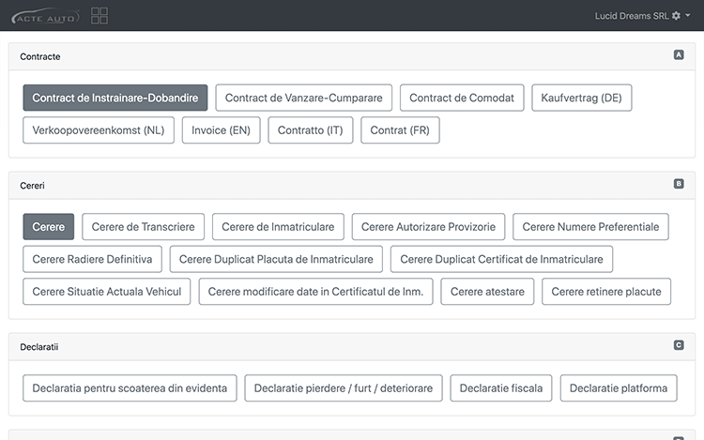Open Contract de Vanzare-Cumparare
704x440 pixels.
click(x=303, y=98)
